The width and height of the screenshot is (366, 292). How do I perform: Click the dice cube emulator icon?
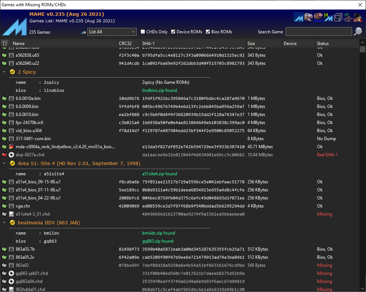click(338, 17)
